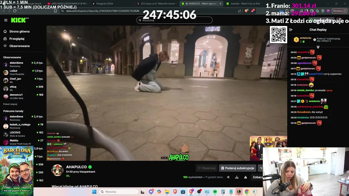
Task: Click the QR code image
Action: tap(278, 35)
